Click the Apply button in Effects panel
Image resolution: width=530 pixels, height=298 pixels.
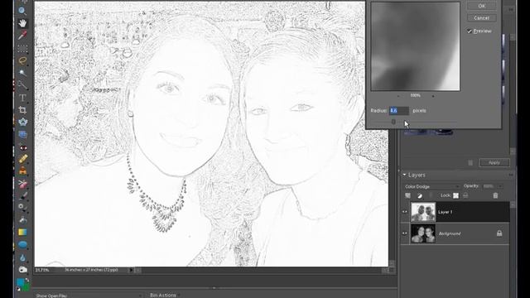tap(494, 162)
